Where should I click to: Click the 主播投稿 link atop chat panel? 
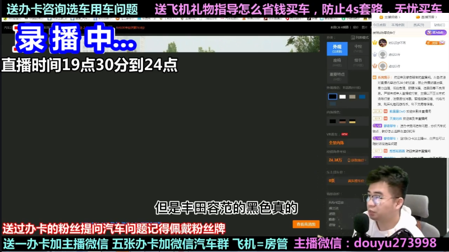point(390,17)
